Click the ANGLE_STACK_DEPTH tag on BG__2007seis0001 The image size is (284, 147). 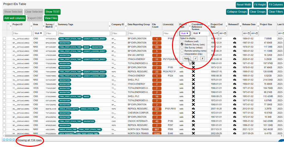tap(69, 109)
